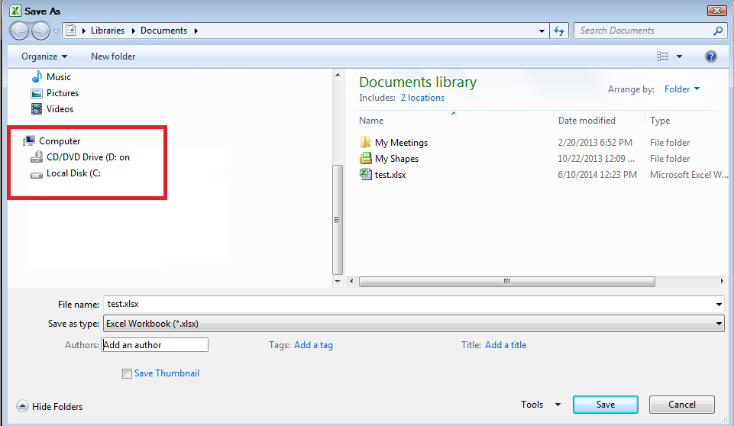The height and width of the screenshot is (426, 734).
Task: Select Libraries in the address breadcrumb
Action: 108,31
